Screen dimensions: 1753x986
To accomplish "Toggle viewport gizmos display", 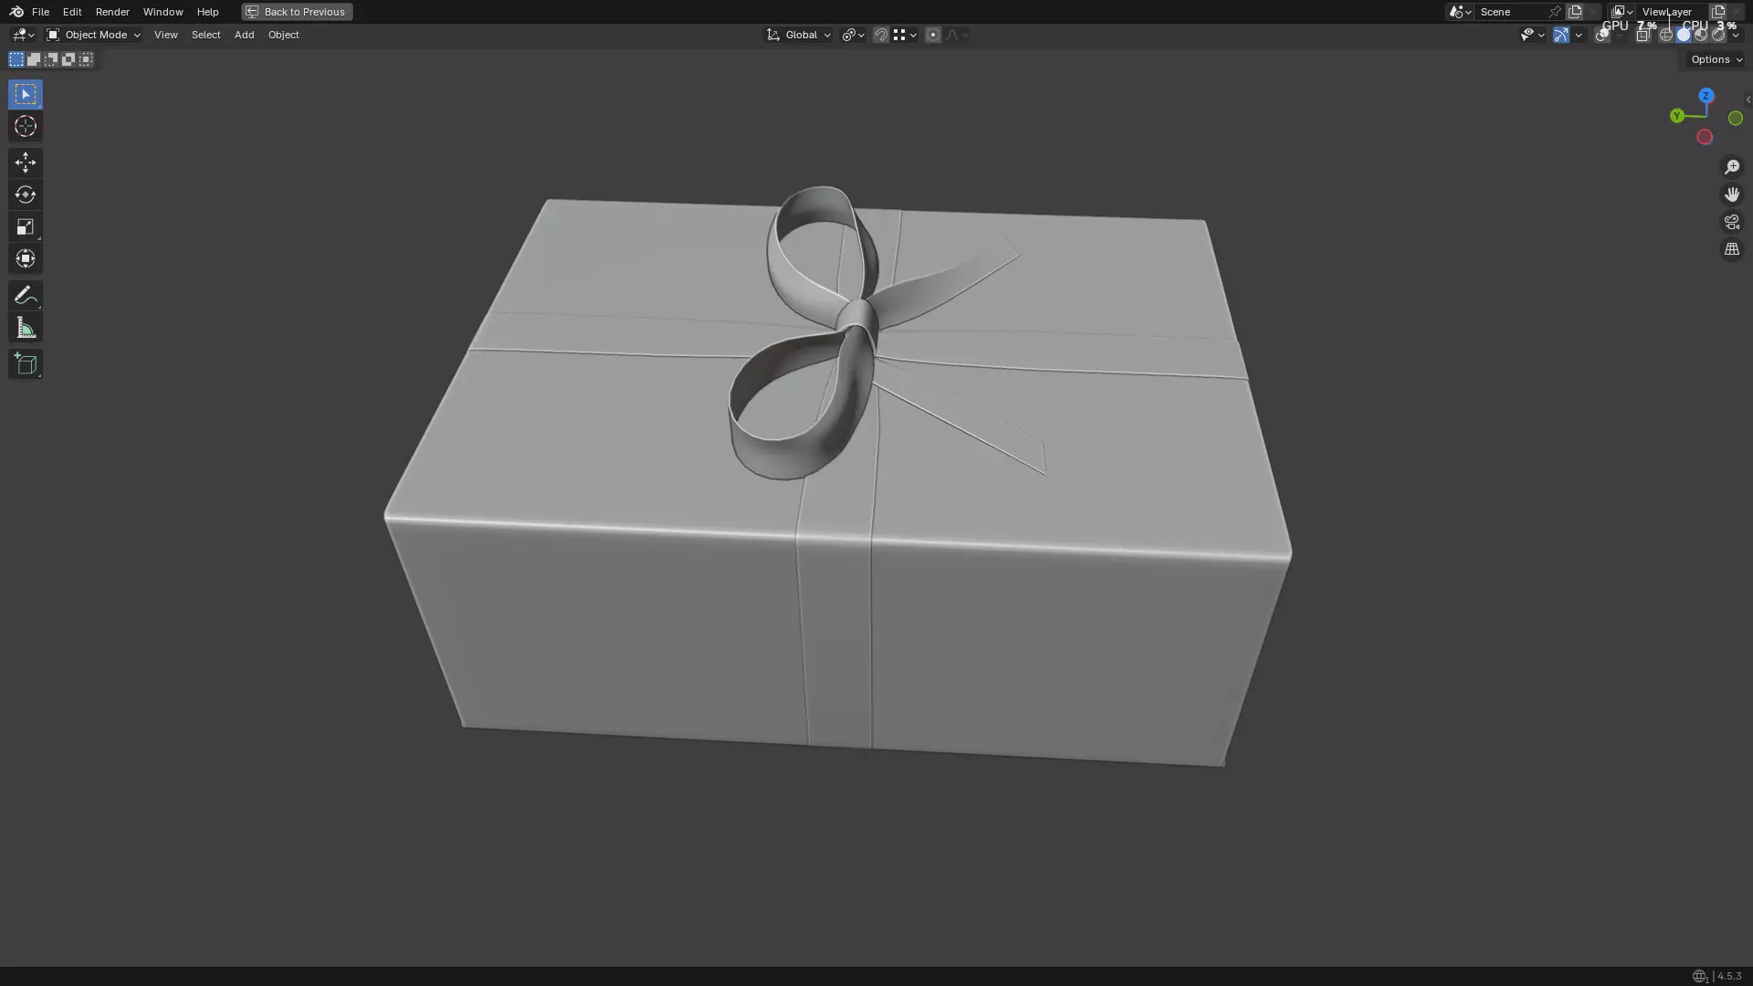I will point(1561,35).
